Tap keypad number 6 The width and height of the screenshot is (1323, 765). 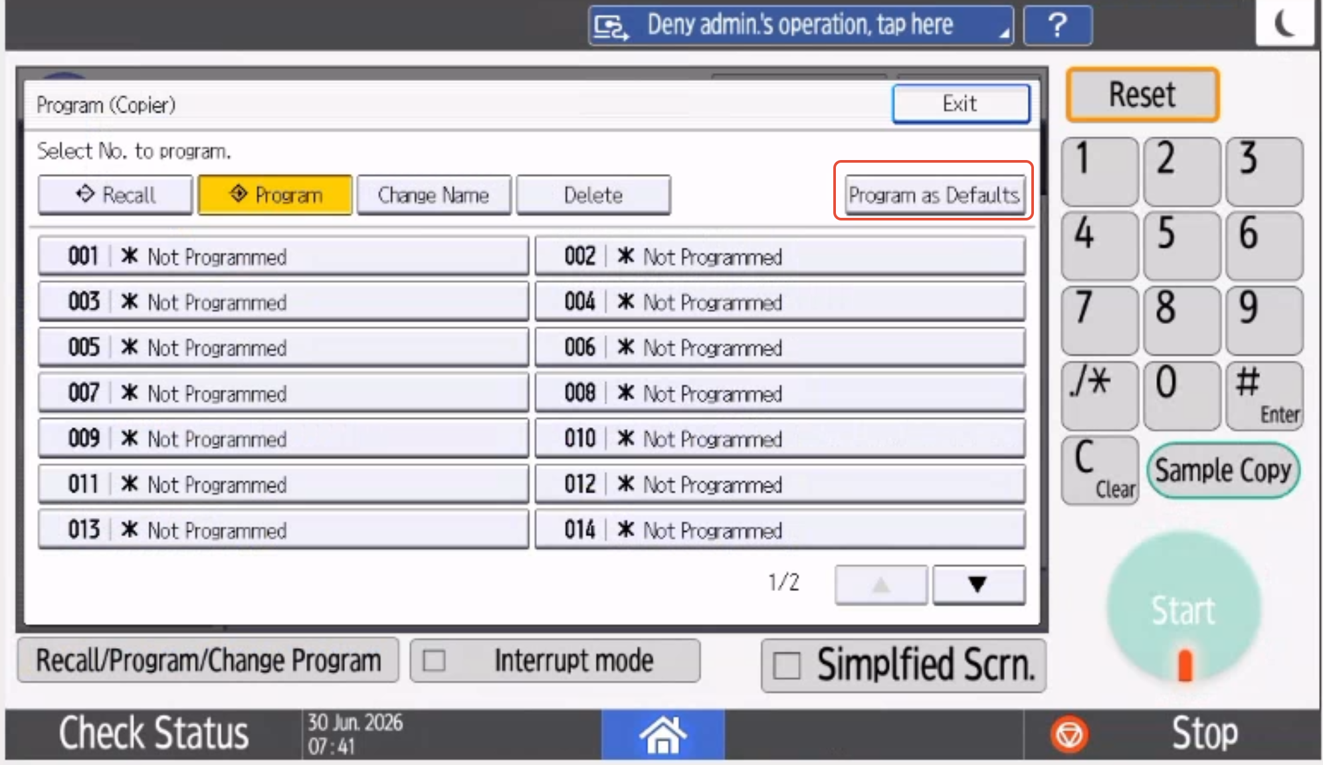1264,246
